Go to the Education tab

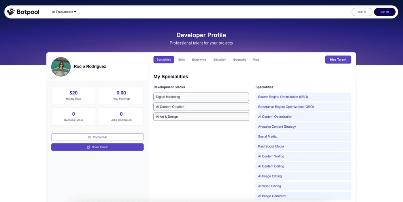point(219,60)
